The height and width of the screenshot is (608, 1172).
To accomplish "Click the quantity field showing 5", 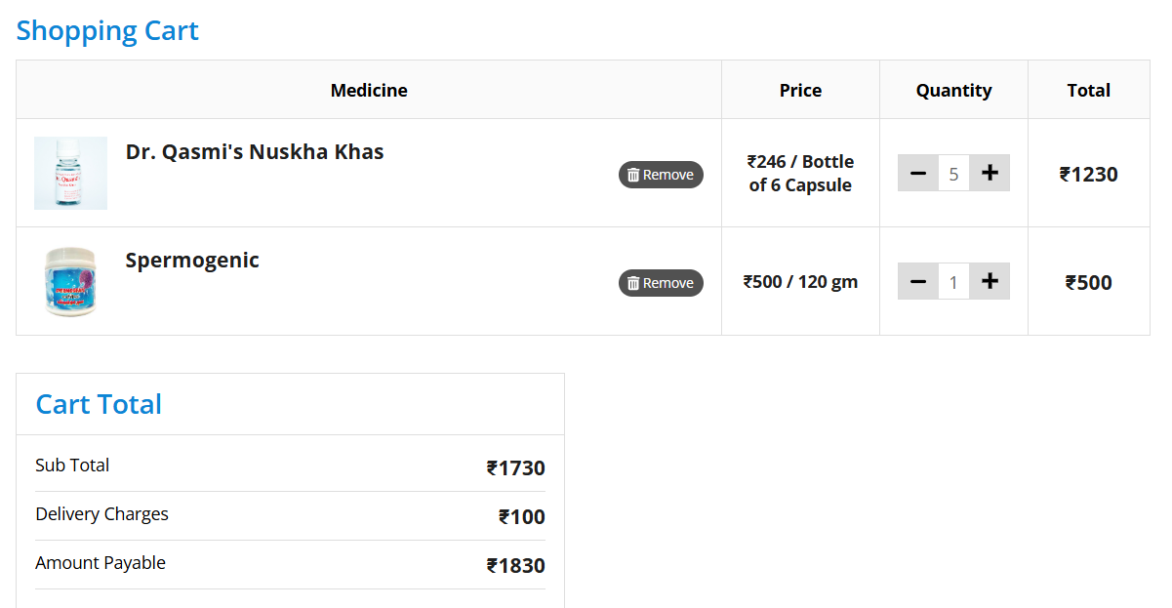I will [x=953, y=175].
